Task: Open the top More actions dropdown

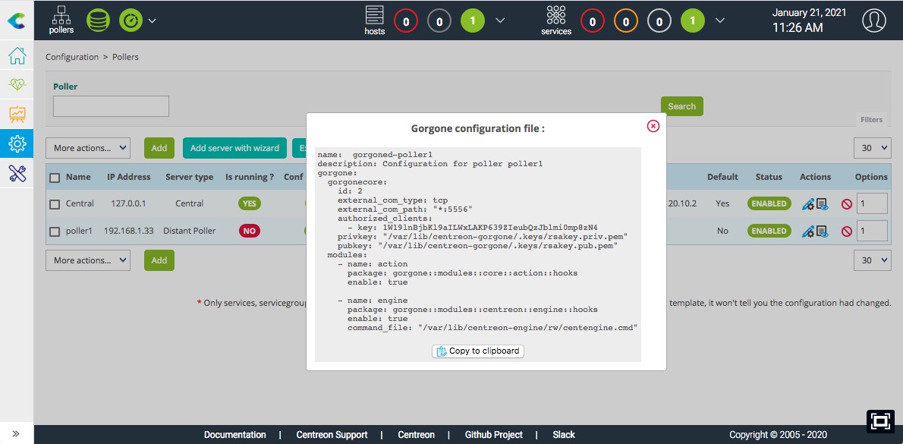Action: pos(87,148)
